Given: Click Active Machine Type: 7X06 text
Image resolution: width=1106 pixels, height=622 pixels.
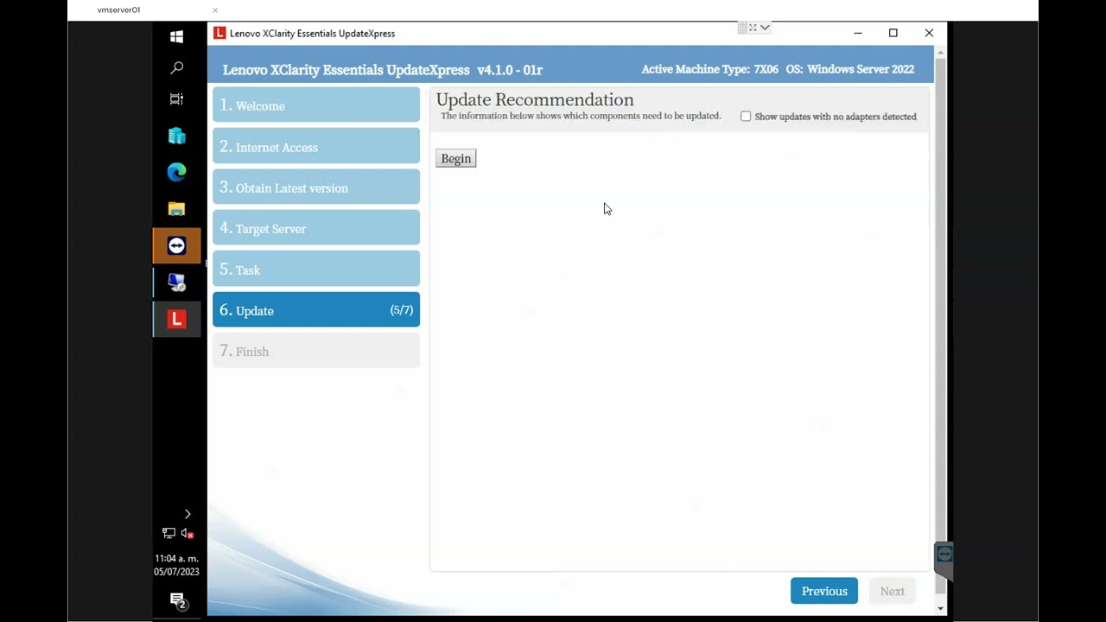Looking at the screenshot, I should (710, 69).
